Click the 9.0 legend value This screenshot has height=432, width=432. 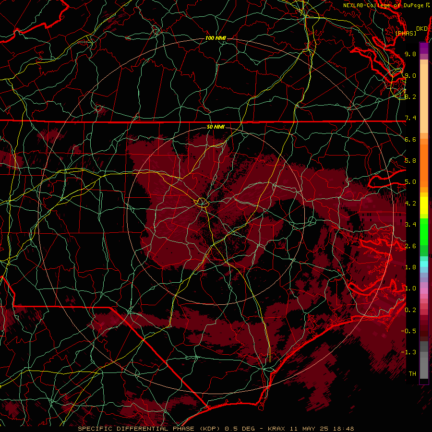[x=410, y=75]
